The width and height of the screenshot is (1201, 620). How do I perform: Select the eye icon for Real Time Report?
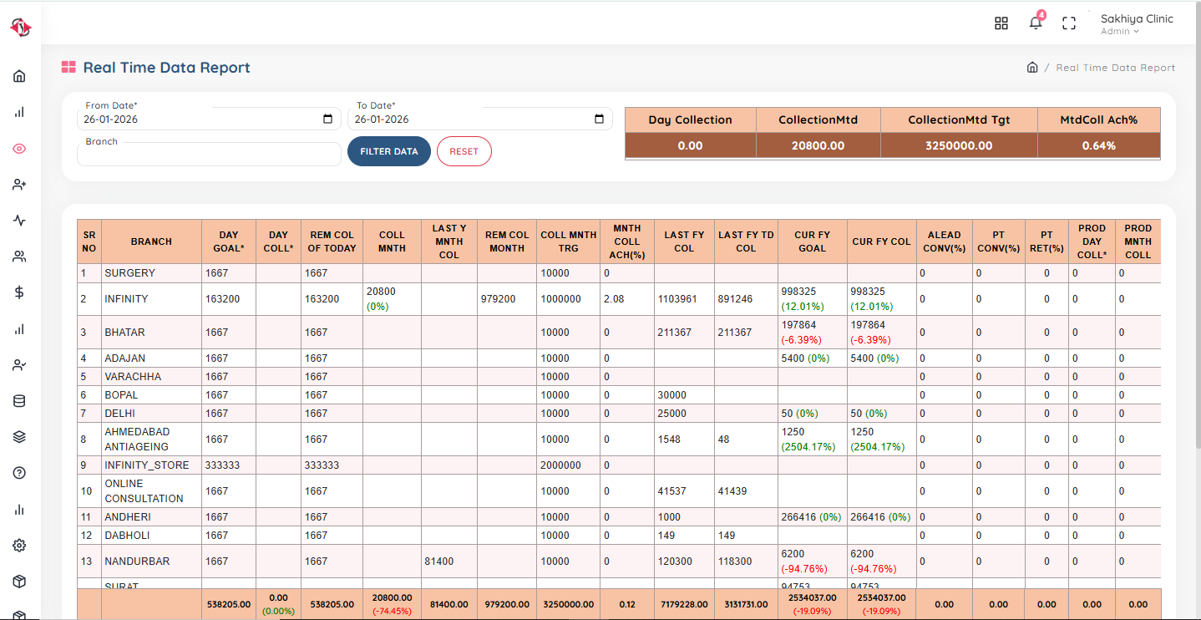point(18,148)
